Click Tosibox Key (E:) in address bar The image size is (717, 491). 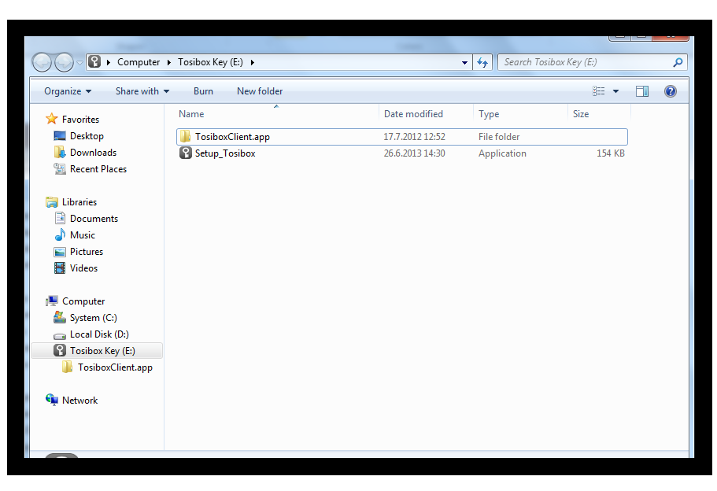coord(210,62)
